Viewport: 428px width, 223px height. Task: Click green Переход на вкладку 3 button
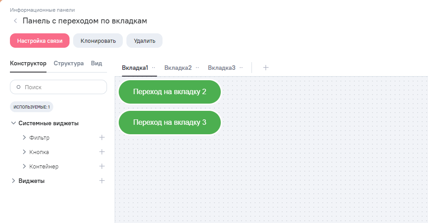[x=170, y=123]
